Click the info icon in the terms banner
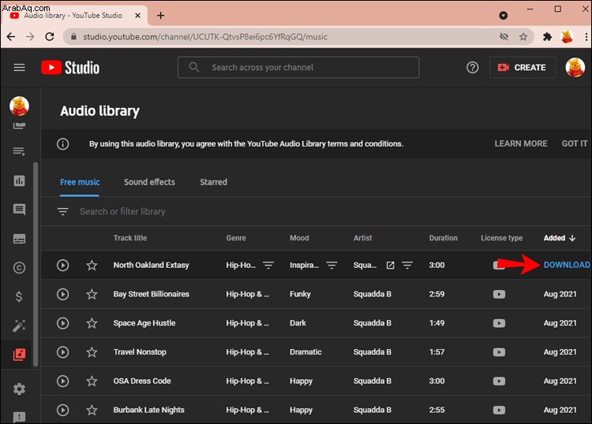 tap(62, 143)
